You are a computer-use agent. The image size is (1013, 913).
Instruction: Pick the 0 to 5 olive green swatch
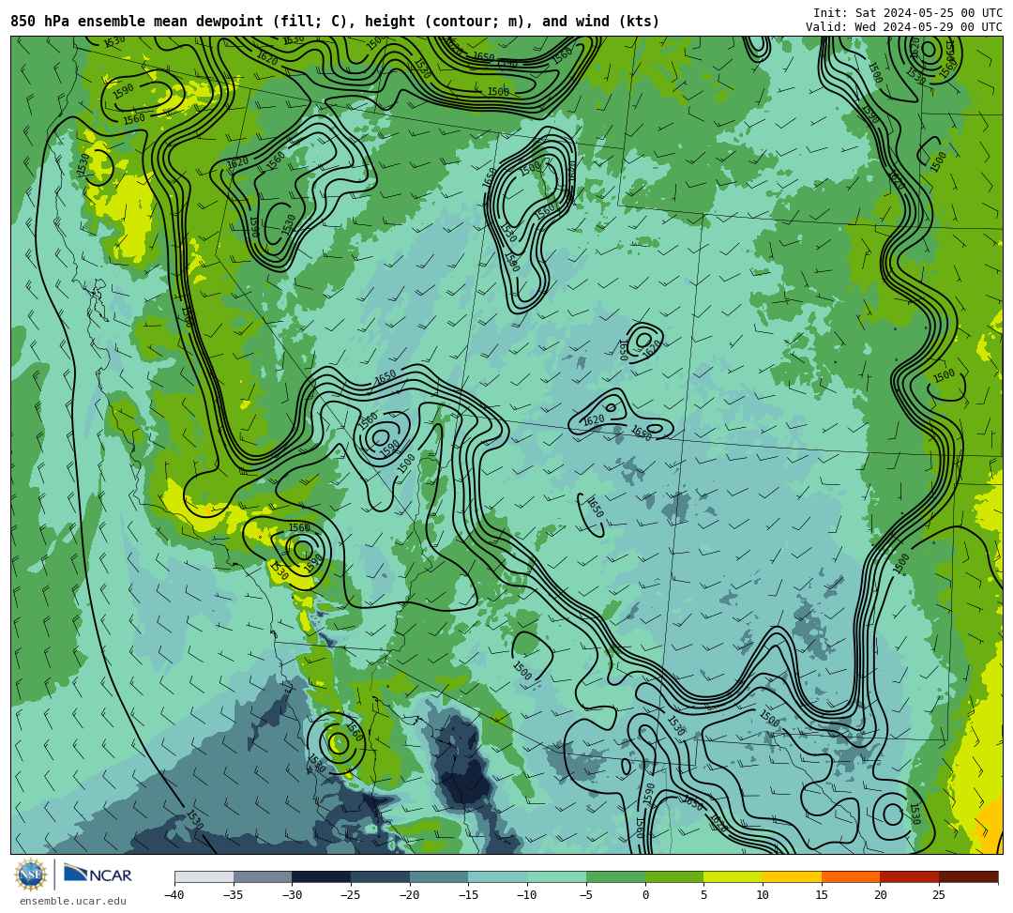674,876
